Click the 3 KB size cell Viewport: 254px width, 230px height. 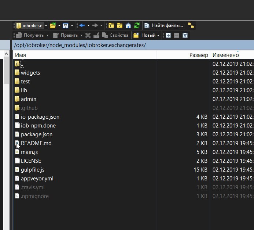coord(202,134)
